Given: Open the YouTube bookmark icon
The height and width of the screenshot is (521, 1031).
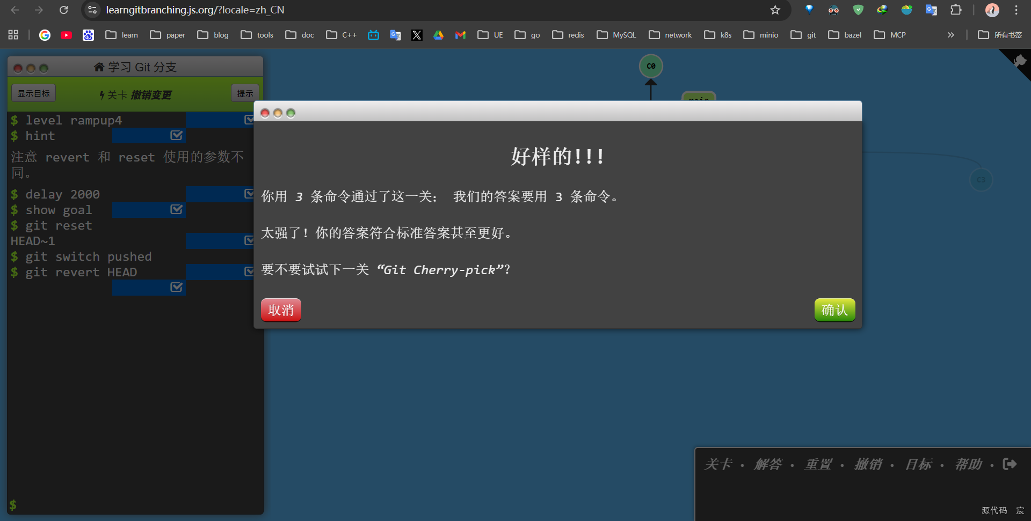Looking at the screenshot, I should (67, 35).
